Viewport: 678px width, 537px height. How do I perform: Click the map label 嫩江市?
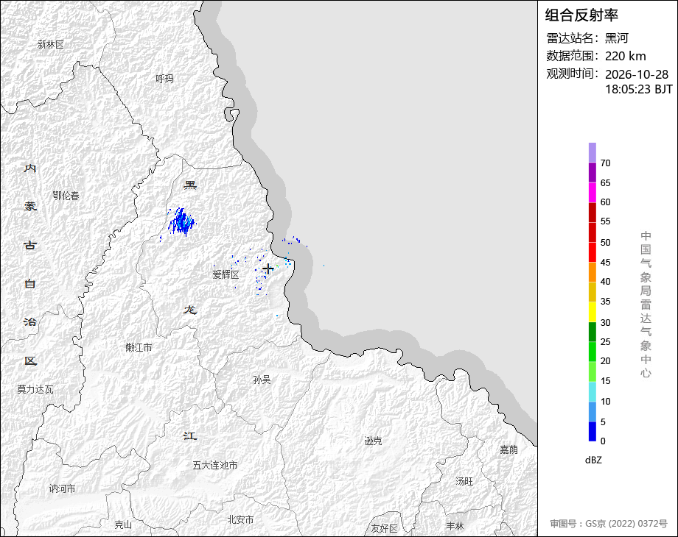[x=139, y=347]
